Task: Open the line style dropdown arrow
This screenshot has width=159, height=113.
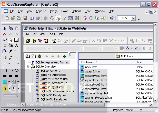Action: click(18, 63)
